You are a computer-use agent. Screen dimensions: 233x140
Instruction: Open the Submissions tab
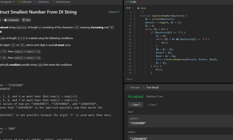pyautogui.click(x=61, y=2)
